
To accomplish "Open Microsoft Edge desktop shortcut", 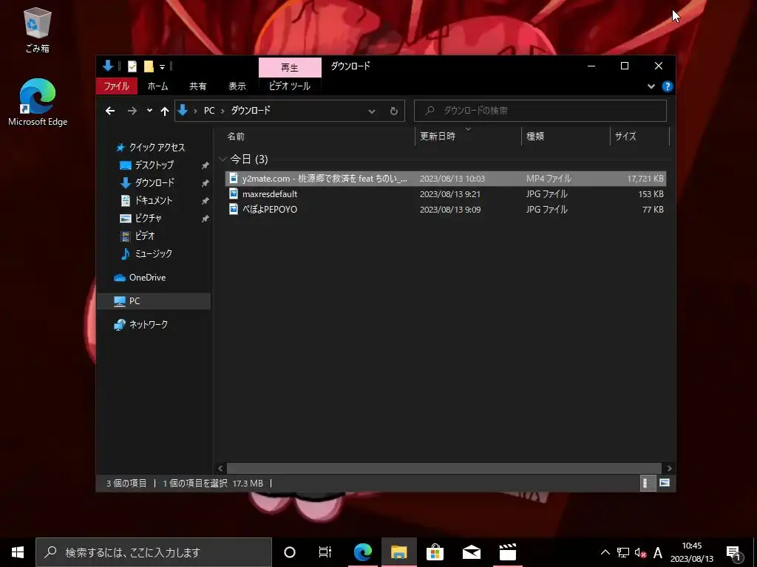I will click(x=38, y=102).
